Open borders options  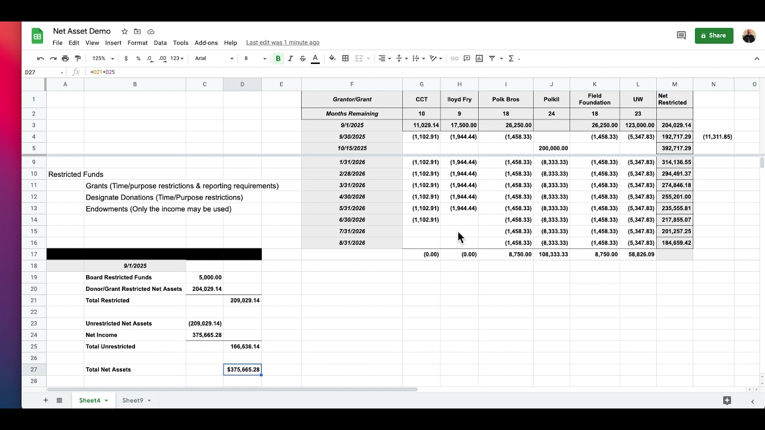(345, 59)
